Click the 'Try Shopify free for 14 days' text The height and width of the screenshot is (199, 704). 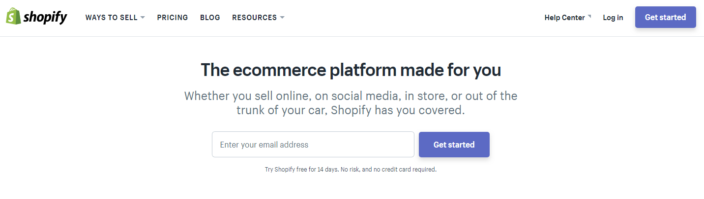302,170
